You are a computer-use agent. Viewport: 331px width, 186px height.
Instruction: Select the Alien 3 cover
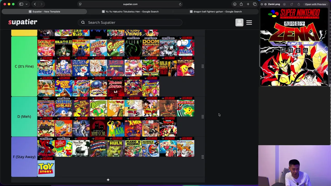coord(133,47)
